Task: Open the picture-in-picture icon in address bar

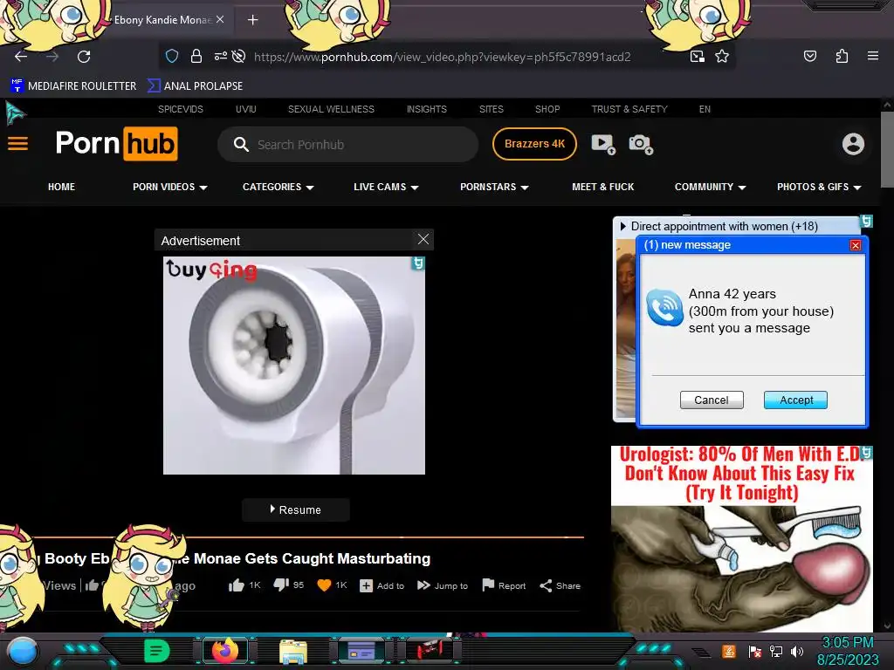Action: pos(697,56)
